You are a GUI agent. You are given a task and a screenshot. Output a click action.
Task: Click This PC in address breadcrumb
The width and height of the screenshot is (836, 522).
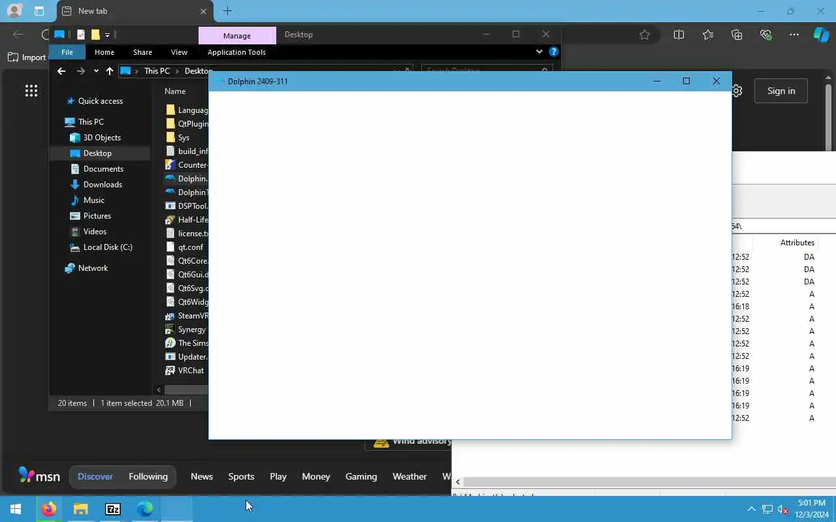(157, 71)
